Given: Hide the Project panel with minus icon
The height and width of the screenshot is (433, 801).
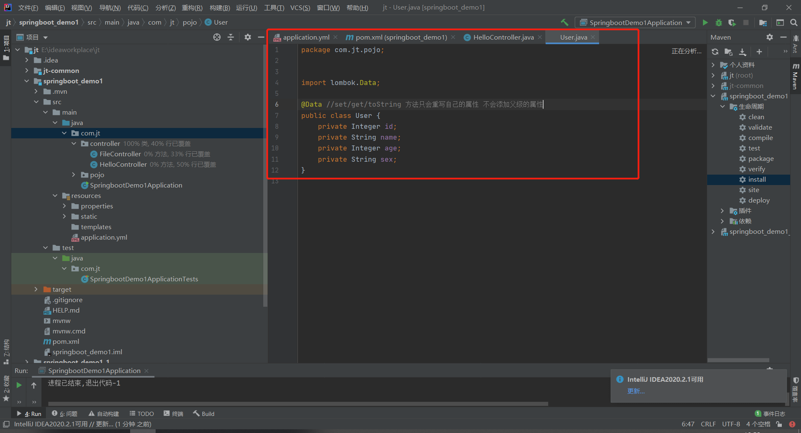Looking at the screenshot, I should pos(261,37).
